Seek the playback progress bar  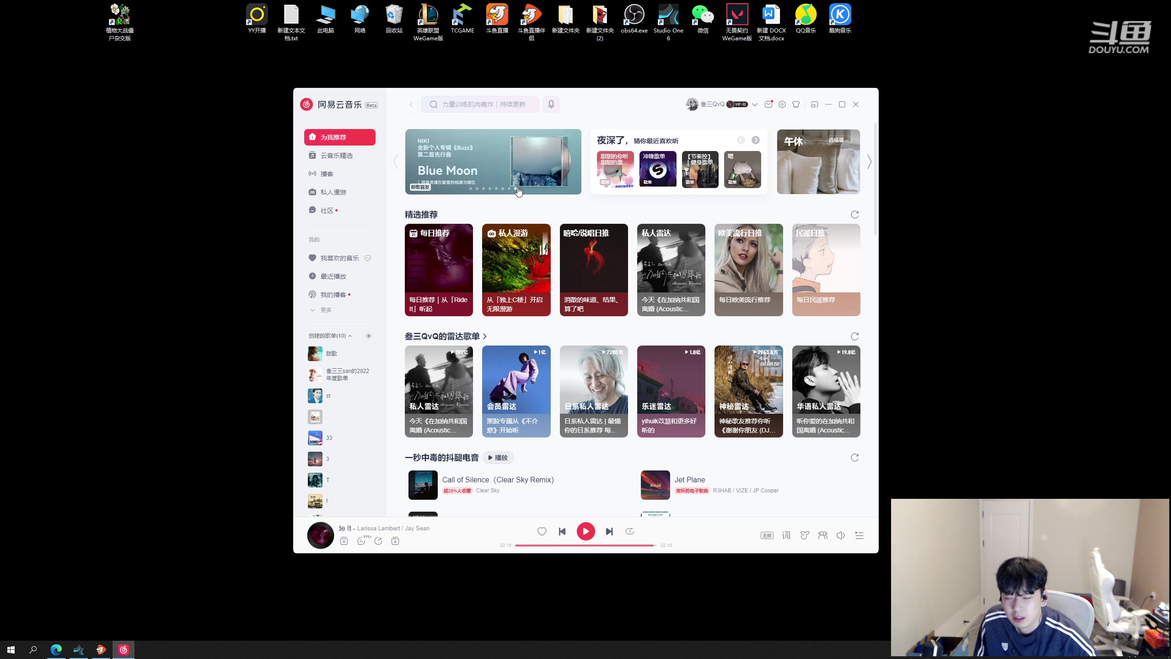click(x=585, y=546)
